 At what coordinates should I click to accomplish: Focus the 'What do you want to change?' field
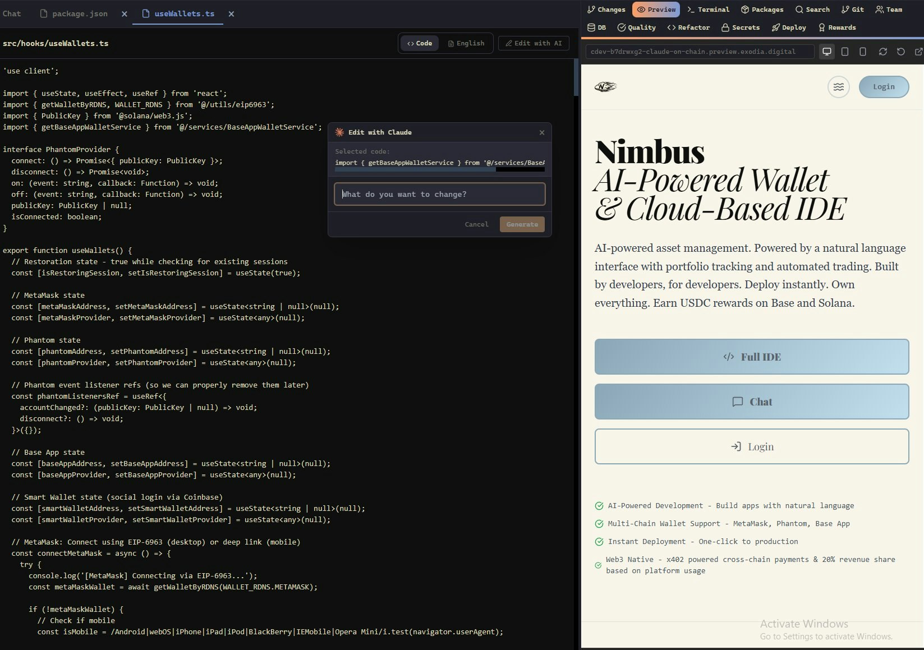click(x=439, y=194)
